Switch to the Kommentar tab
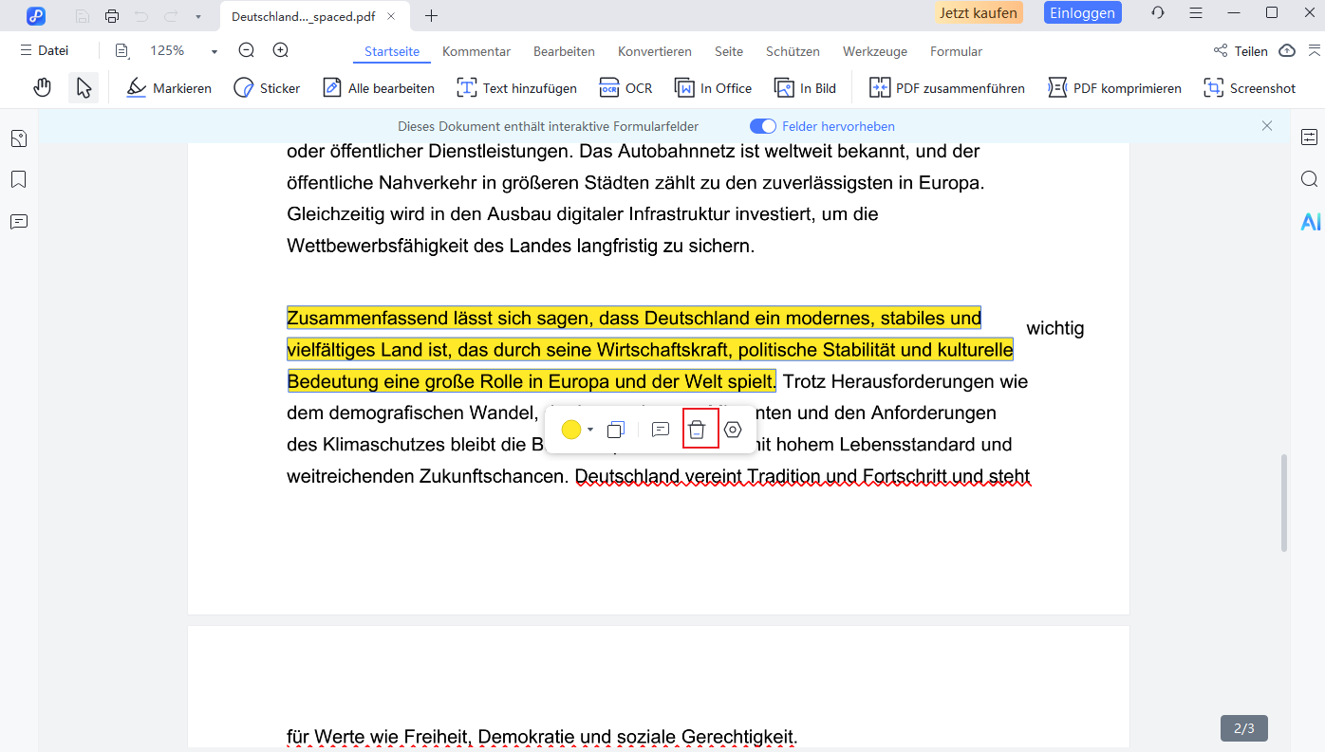 (x=476, y=51)
